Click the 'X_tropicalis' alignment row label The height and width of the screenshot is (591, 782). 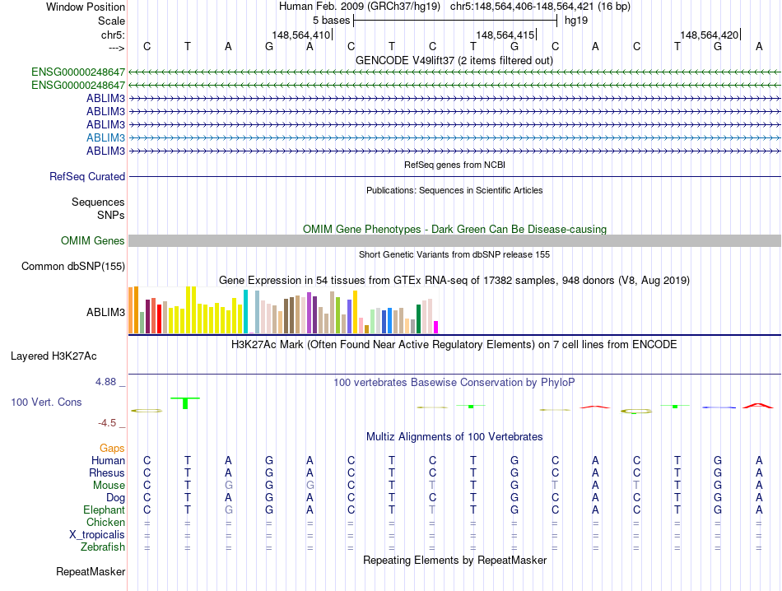pyautogui.click(x=97, y=535)
